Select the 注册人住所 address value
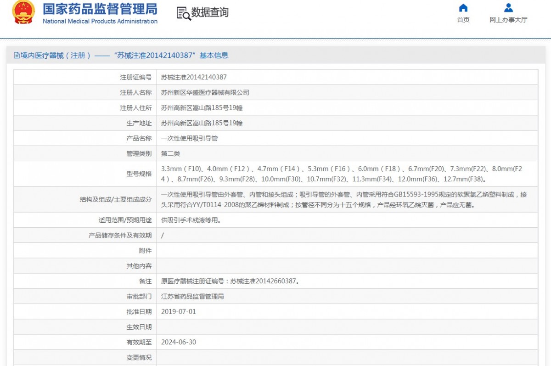This screenshot has width=551, height=366. [x=202, y=108]
